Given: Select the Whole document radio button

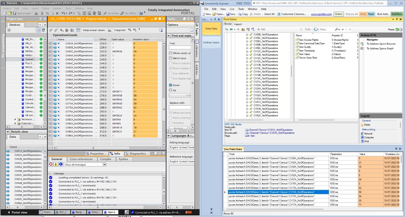Looking at the screenshot, I should click(171, 113).
